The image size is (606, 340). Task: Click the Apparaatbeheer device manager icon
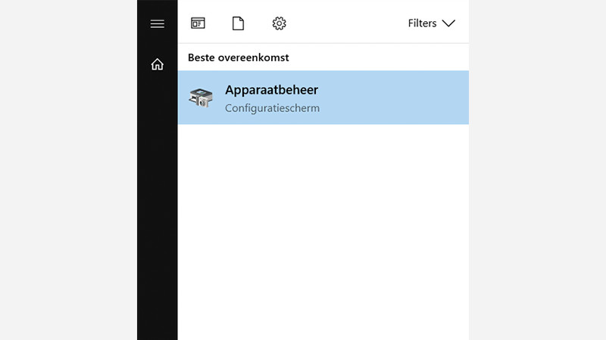pyautogui.click(x=201, y=97)
